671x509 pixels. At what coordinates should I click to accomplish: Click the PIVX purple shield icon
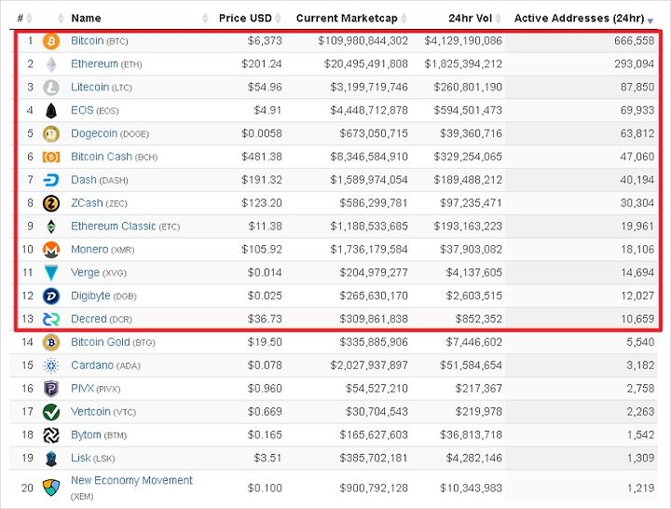click(x=51, y=389)
